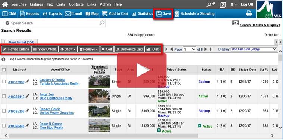
Task: Click the Save disk icon
Action: (159, 14)
